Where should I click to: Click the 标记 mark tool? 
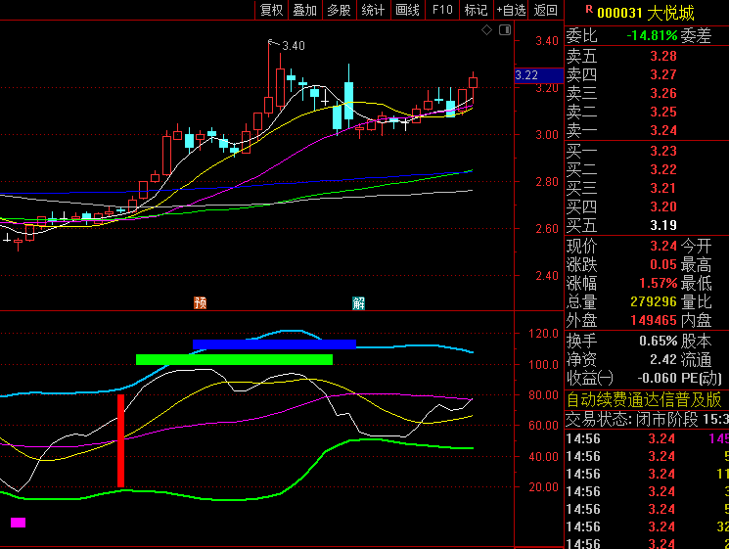[476, 10]
